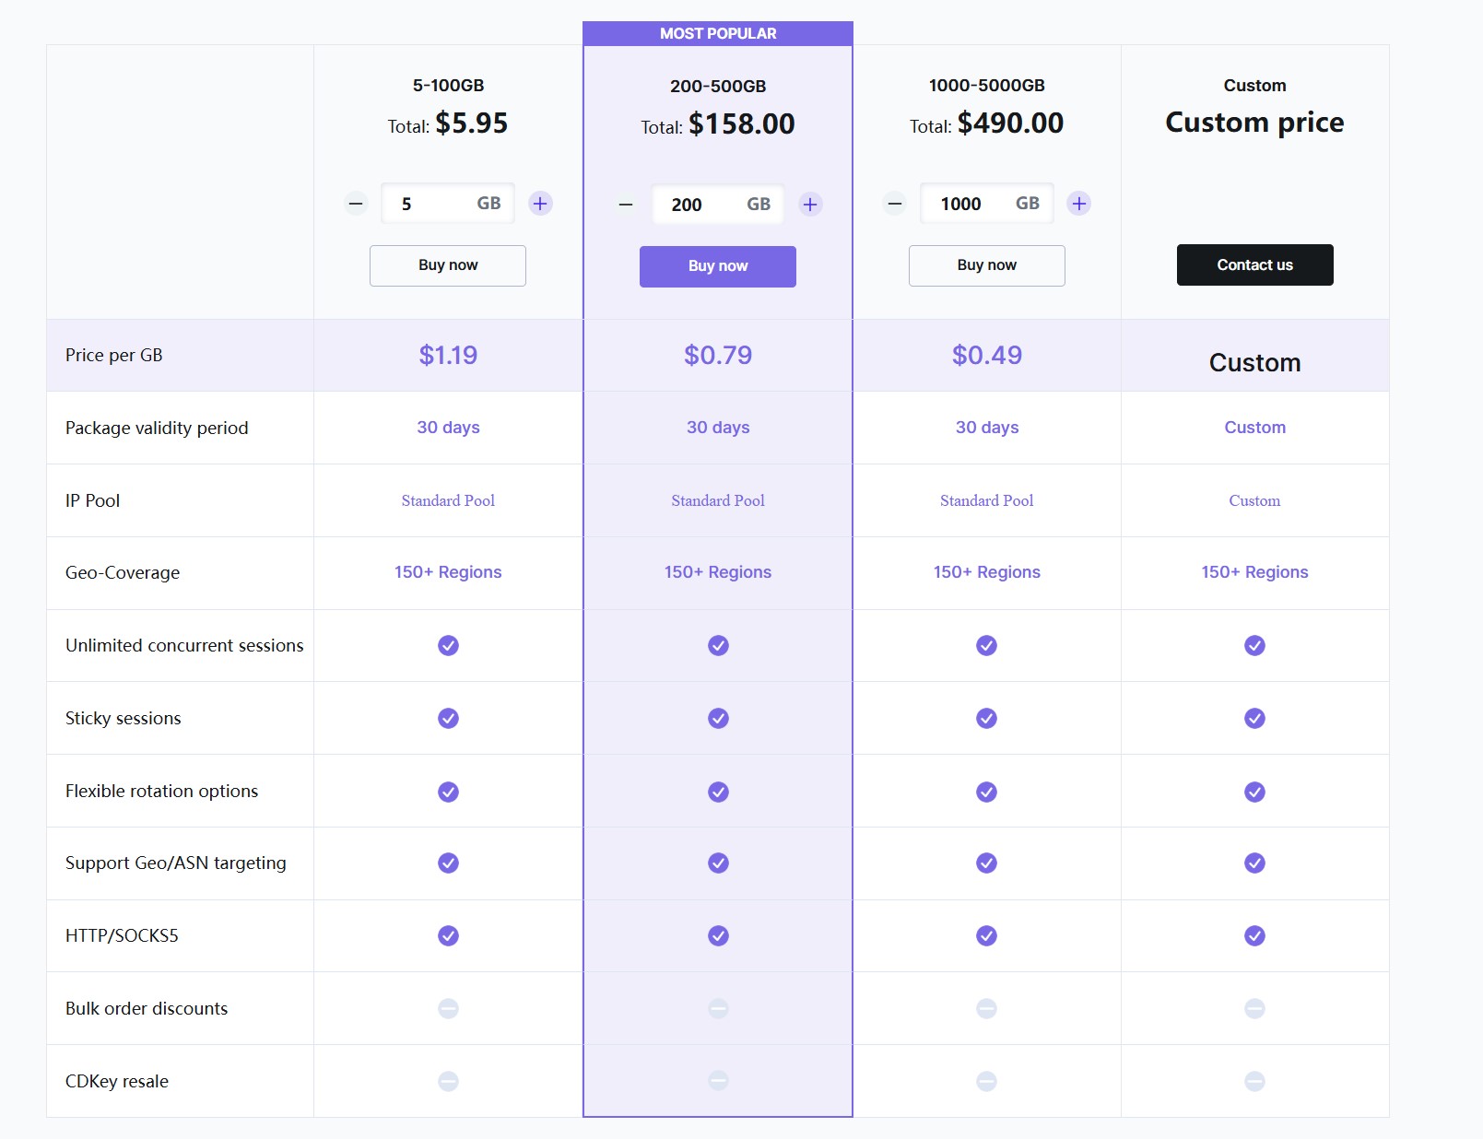Click HTTP/SOCKS5 checkmark for 1000-5000GB
The height and width of the screenshot is (1139, 1483).
click(x=986, y=935)
